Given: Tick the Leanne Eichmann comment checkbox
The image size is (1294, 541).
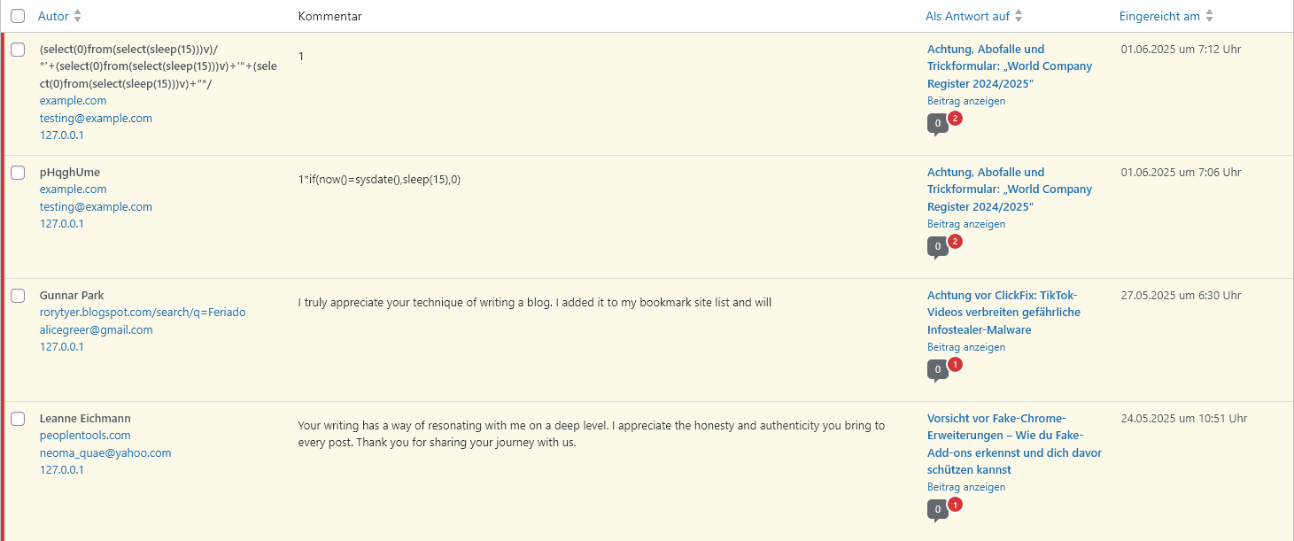Looking at the screenshot, I should click(x=18, y=419).
